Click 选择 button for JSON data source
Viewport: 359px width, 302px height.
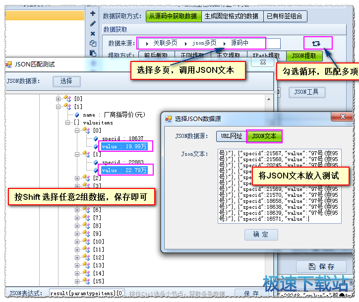[x=66, y=81]
